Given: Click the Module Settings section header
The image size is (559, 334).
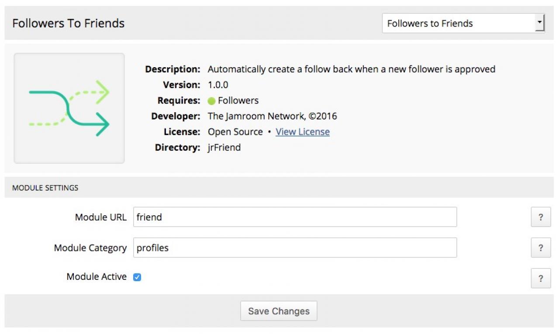Looking at the screenshot, I should coord(45,188).
